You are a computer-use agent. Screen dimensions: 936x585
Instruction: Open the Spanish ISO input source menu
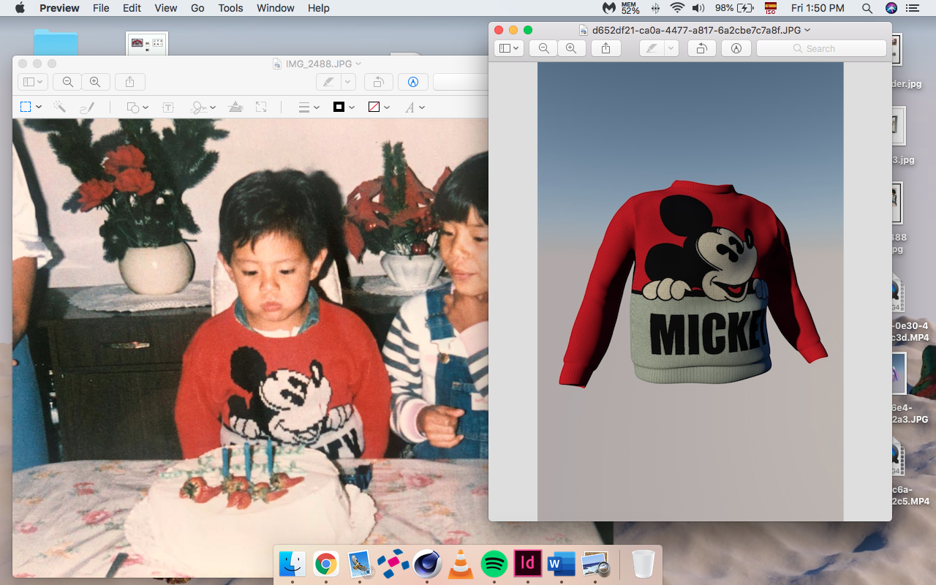click(x=770, y=8)
